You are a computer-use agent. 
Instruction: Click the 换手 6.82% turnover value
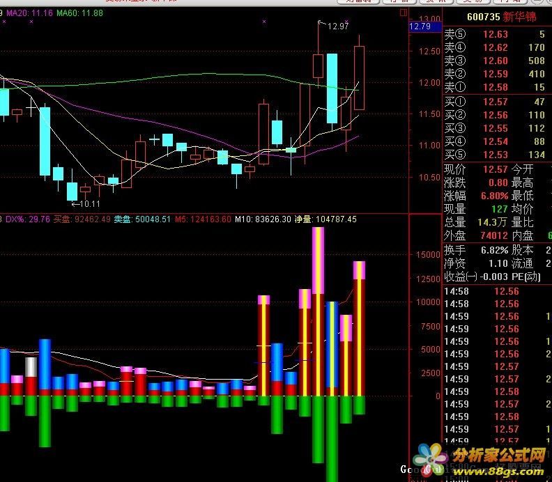[494, 251]
